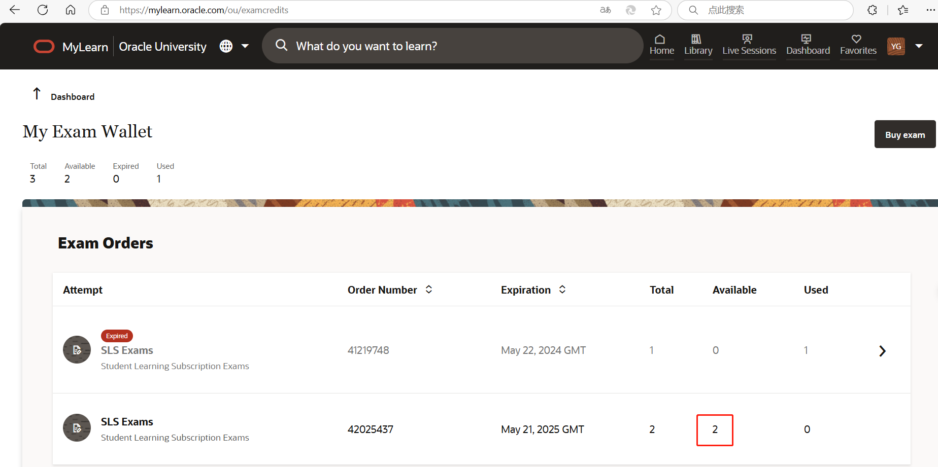
Task: Open the browser favorites list icon
Action: click(x=903, y=10)
